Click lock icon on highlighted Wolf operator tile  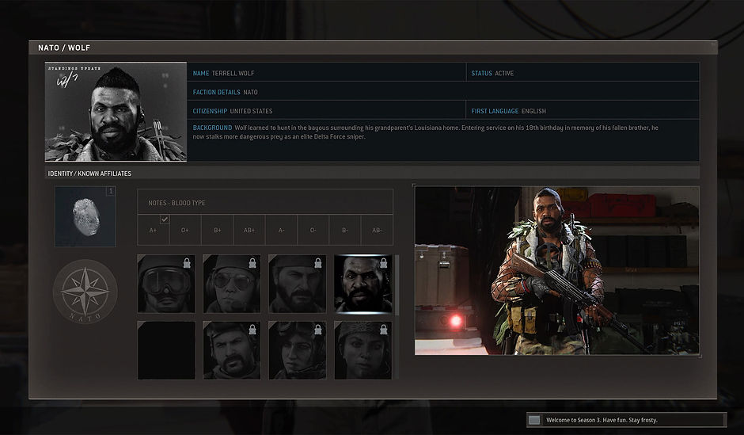pyautogui.click(x=383, y=262)
